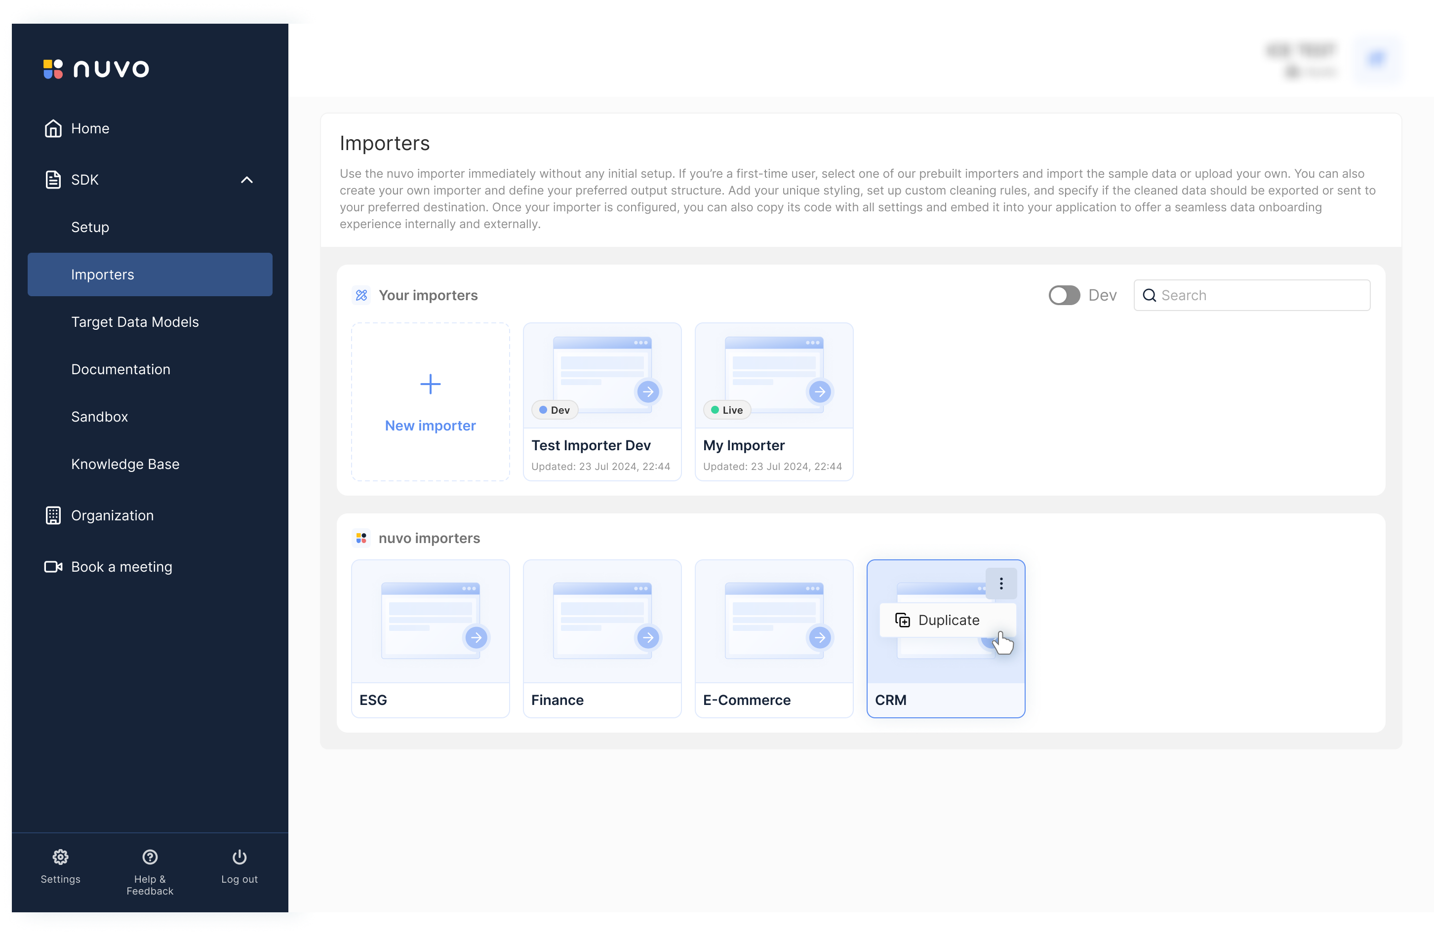Viewport: 1434px width, 936px height.
Task: Click the blurred top-right avatar button
Action: click(x=1376, y=60)
